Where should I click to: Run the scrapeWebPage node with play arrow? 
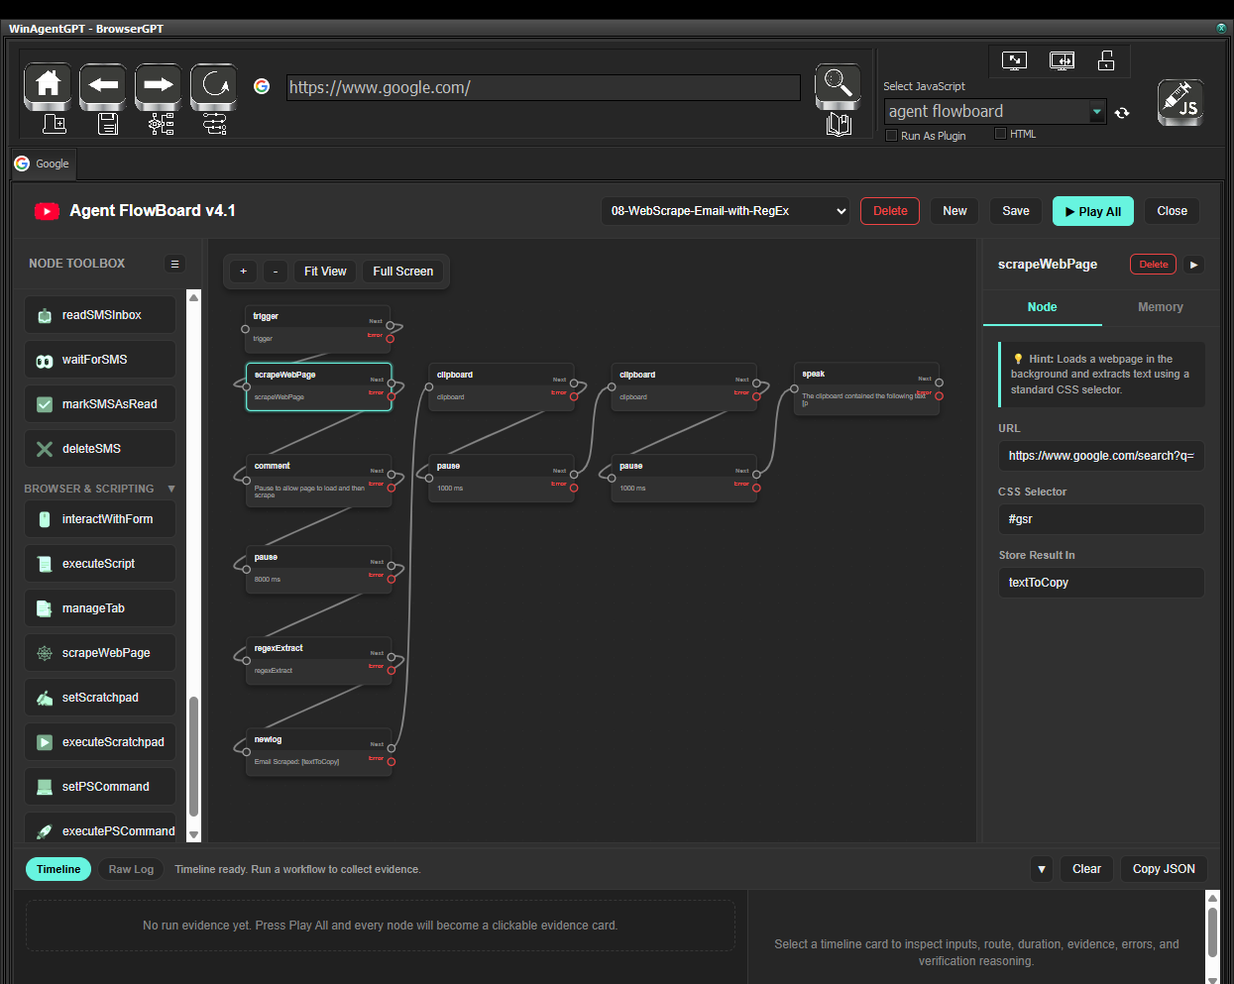click(x=1194, y=265)
